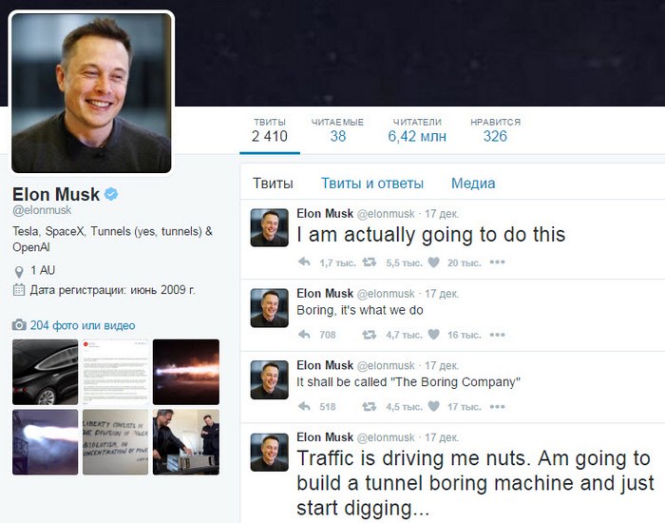This screenshot has width=665, height=523.
Task: Open more options on the "I am actually going to do this" tweet
Action: [497, 261]
